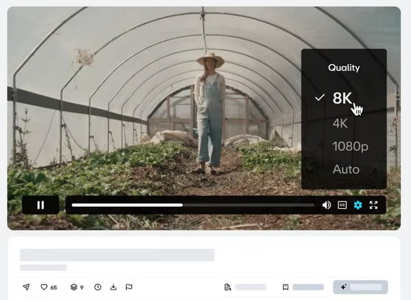Click the clock watch later icon

pyautogui.click(x=98, y=287)
